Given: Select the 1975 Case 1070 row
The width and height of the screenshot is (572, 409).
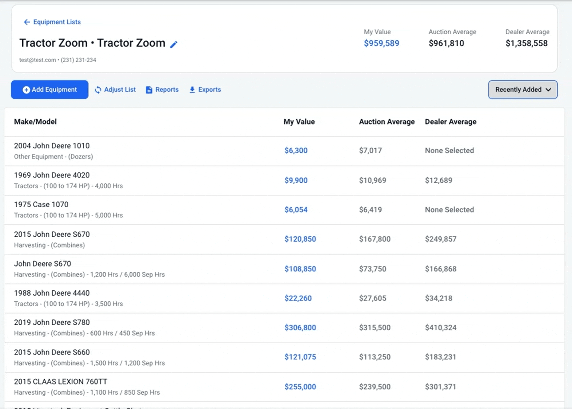Looking at the screenshot, I should (284, 210).
